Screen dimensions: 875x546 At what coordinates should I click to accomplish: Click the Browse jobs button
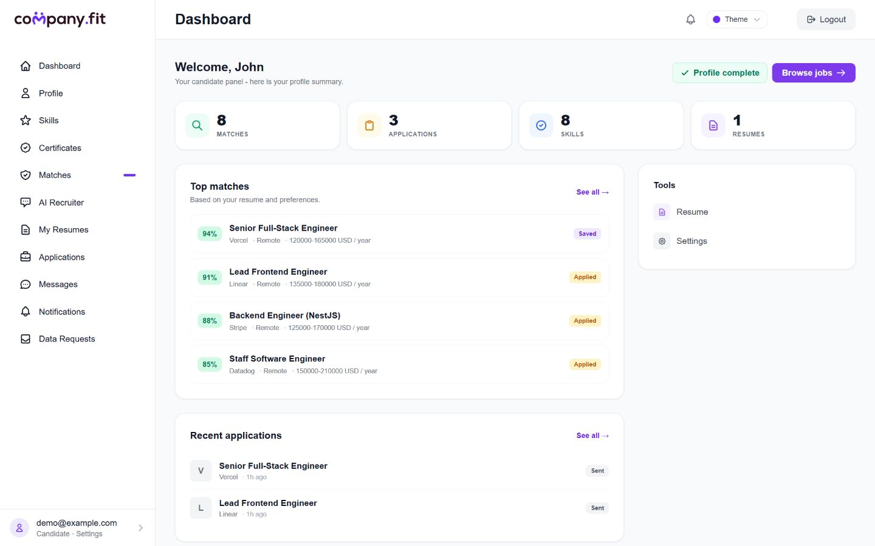pos(814,73)
